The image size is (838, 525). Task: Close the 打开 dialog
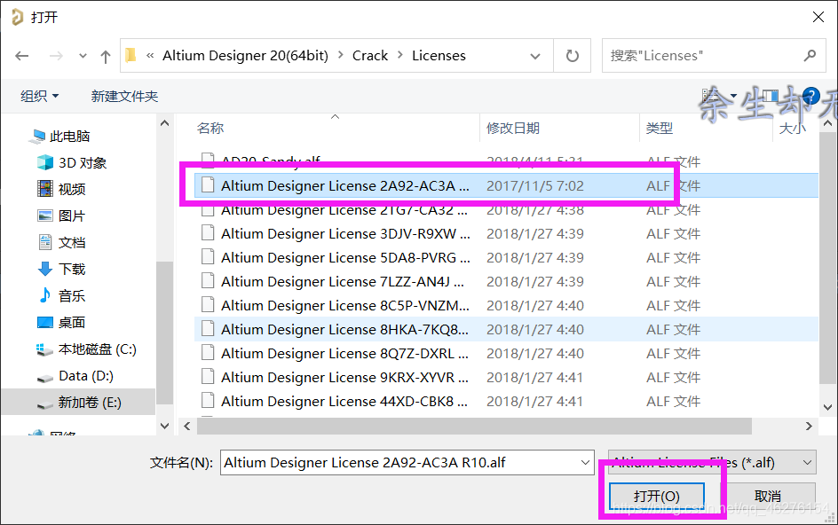pos(818,17)
